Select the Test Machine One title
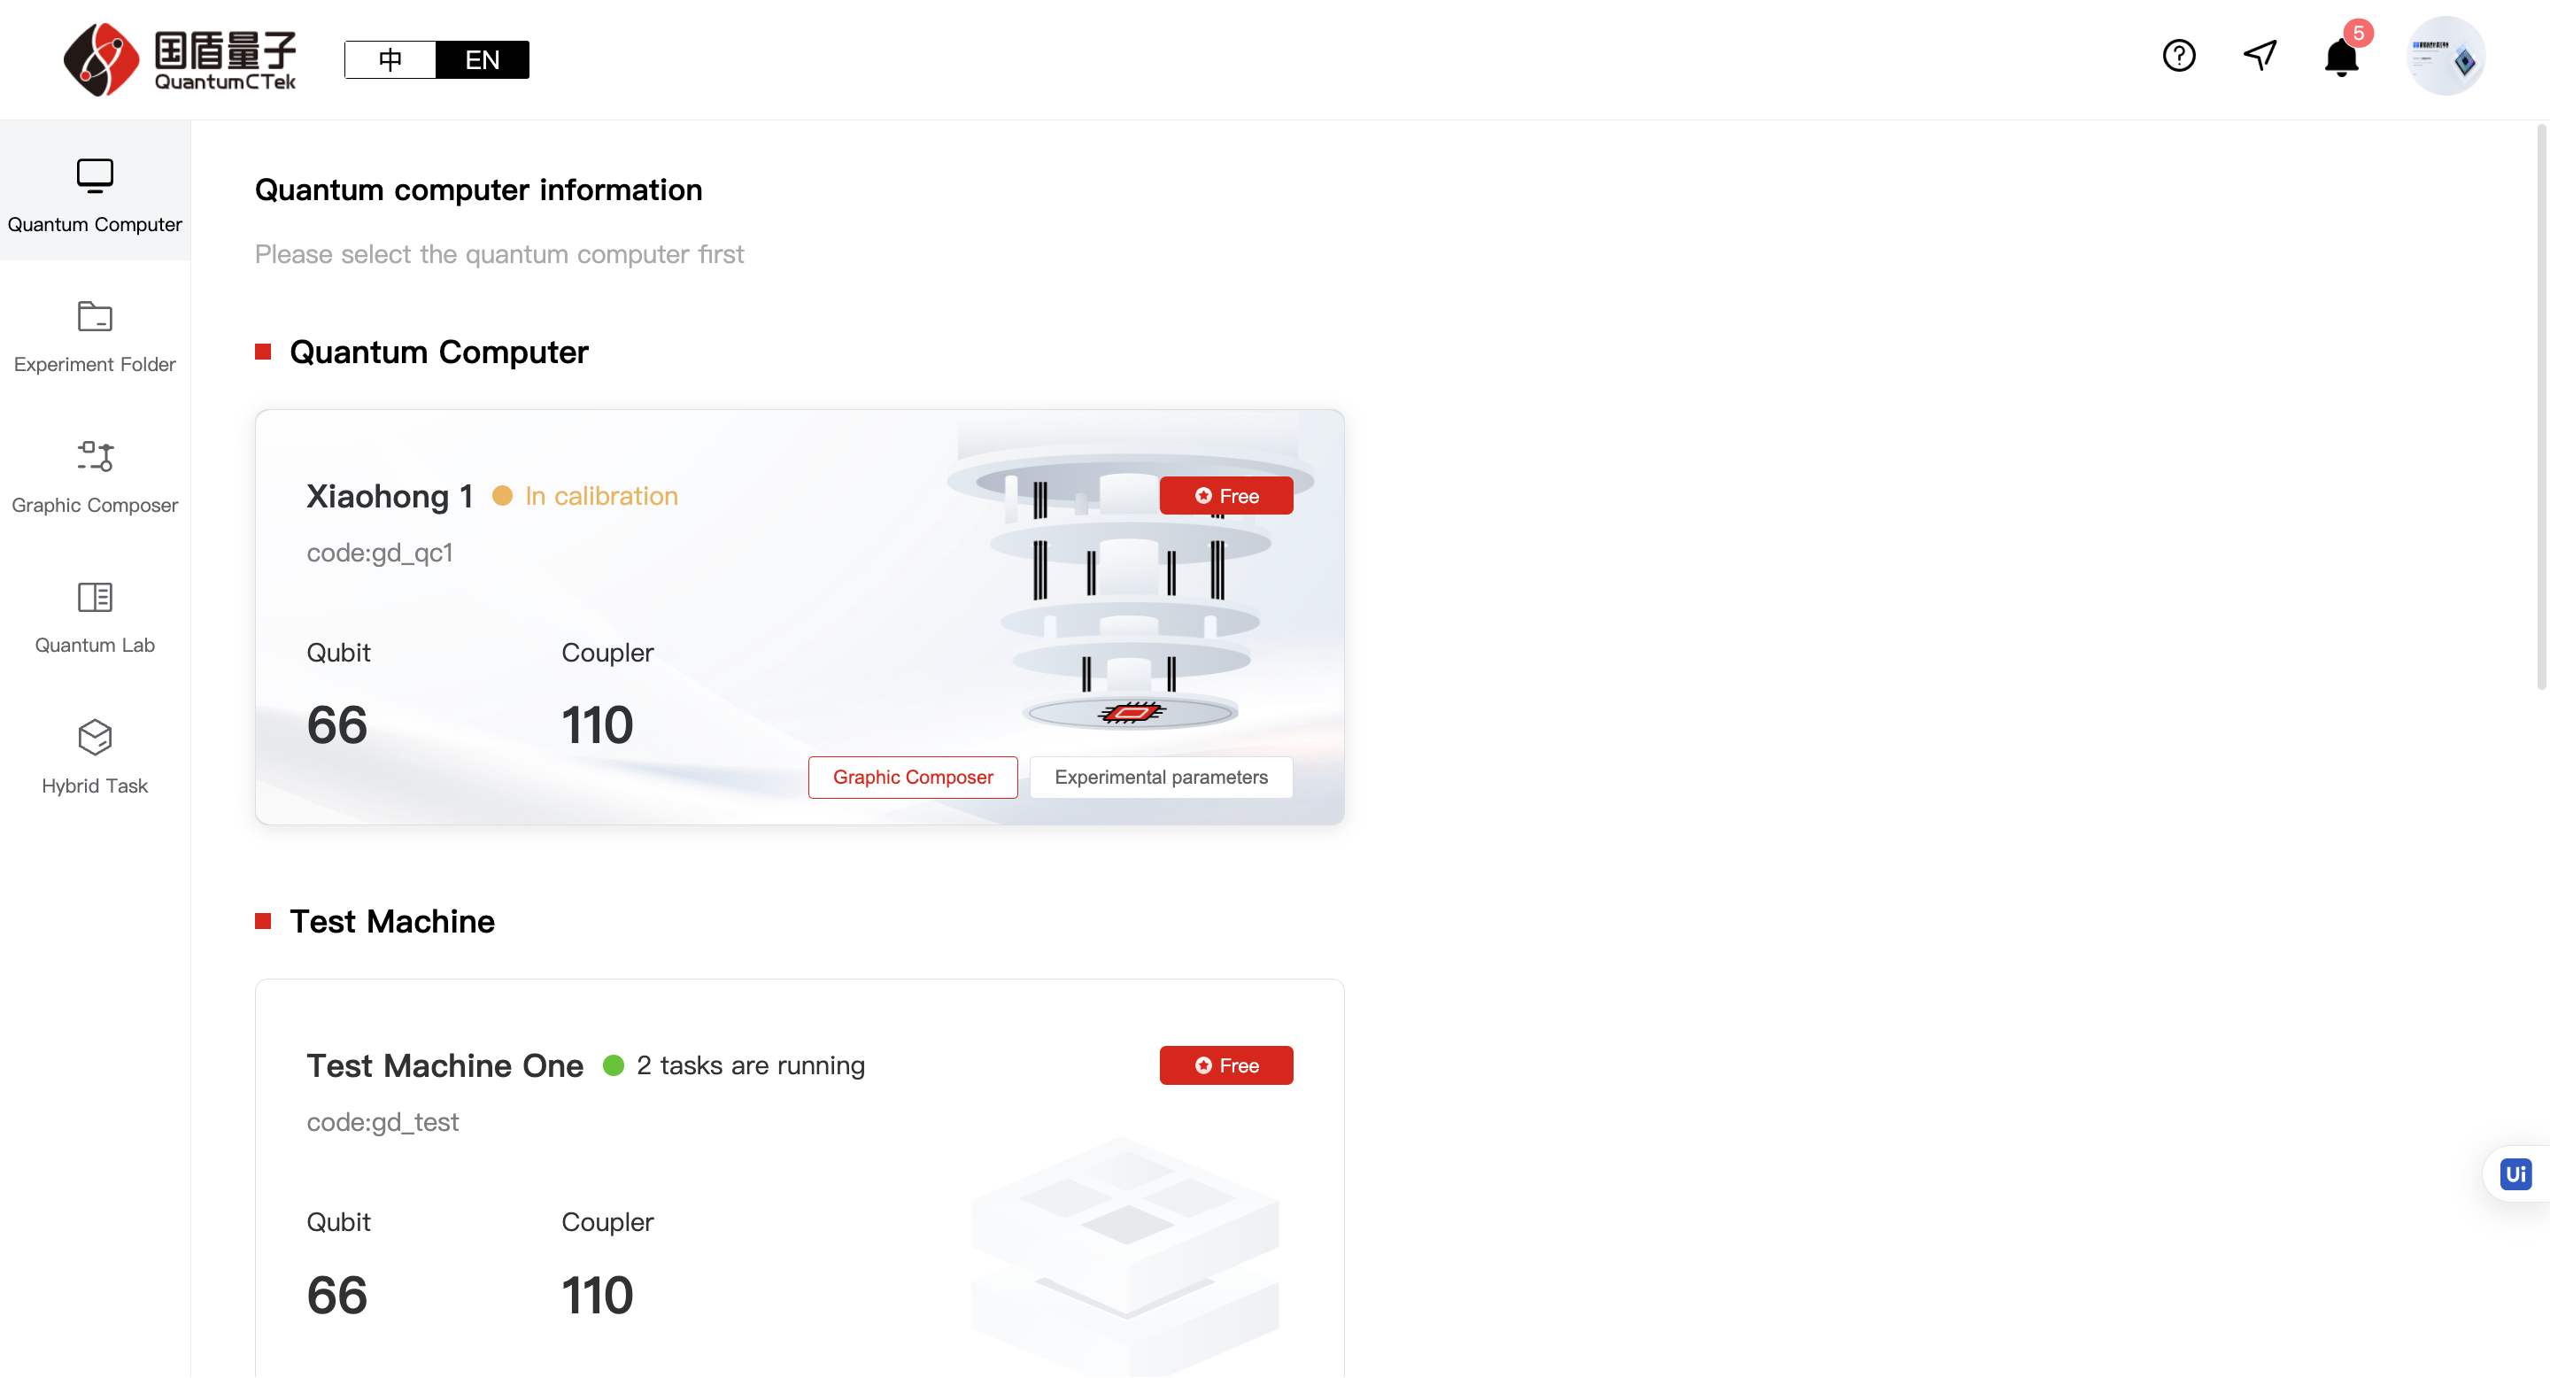This screenshot has height=1378, width=2550. pyautogui.click(x=445, y=1066)
